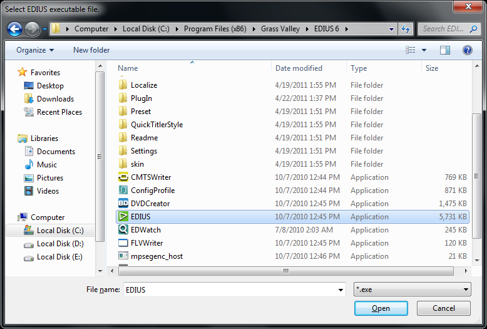Click file list vertical scrollbar down arrow

477,260
